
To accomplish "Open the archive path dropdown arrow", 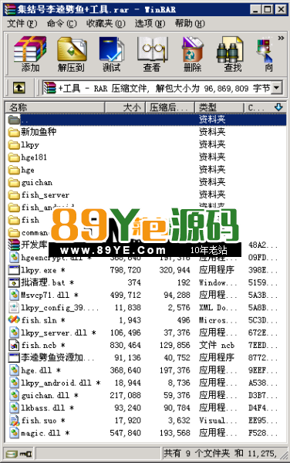I will coord(276,88).
